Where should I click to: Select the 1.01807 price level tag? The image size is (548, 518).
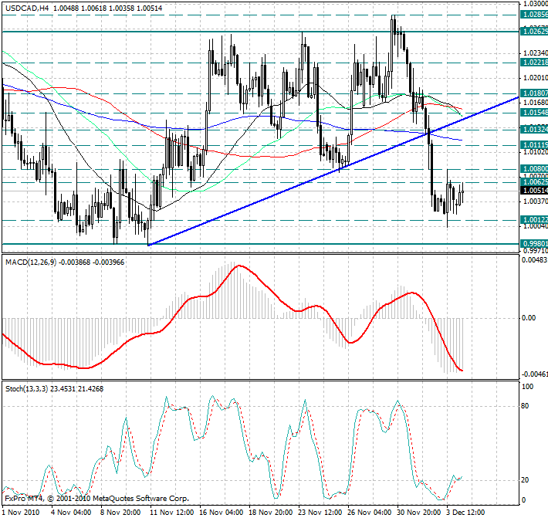pos(533,93)
